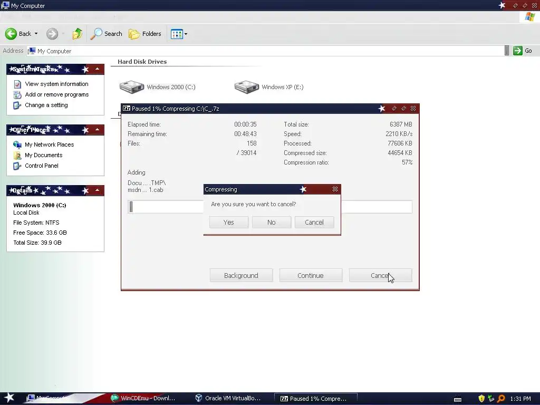
Task: Open the My Documents link
Action: pos(43,156)
